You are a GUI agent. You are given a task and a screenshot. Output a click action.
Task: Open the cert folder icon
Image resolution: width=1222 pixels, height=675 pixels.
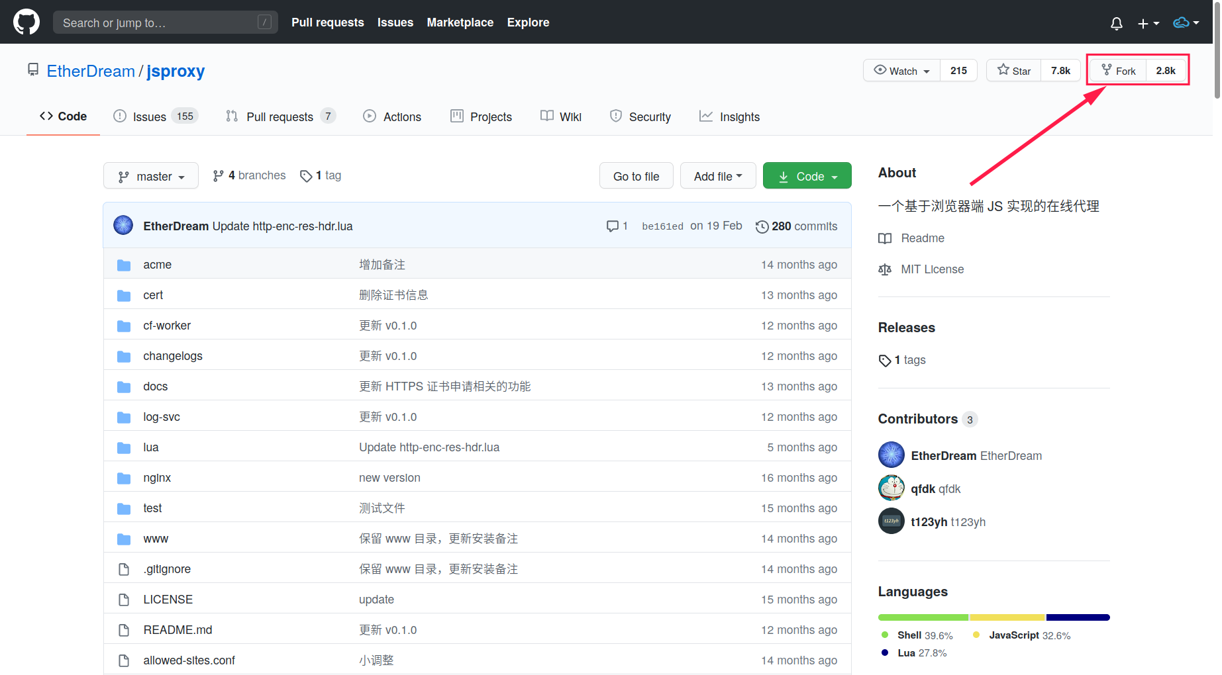point(124,295)
